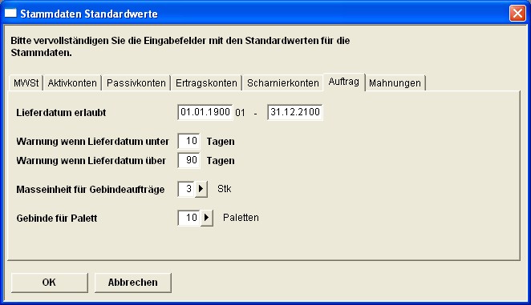Click the Abbrechen button

click(133, 283)
